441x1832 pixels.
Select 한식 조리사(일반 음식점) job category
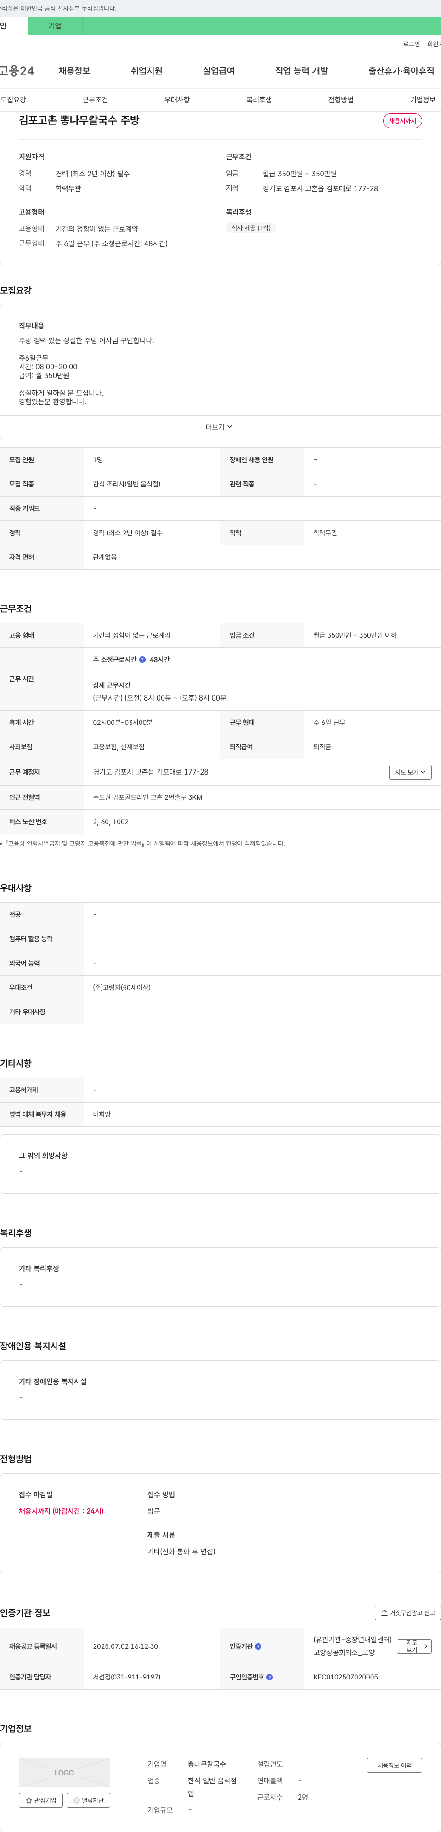(127, 484)
